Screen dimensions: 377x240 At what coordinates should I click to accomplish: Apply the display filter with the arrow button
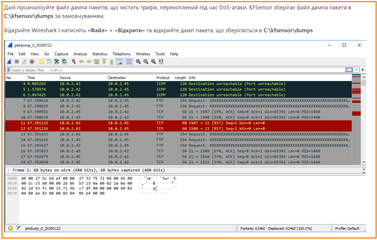[349, 70]
